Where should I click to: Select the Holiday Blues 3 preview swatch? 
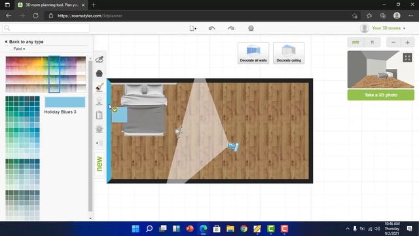[x=65, y=102]
